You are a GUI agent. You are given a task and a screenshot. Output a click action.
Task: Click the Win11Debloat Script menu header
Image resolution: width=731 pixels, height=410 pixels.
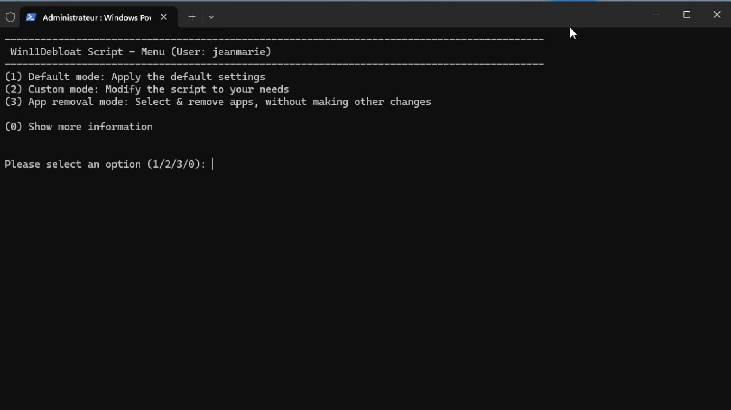click(141, 52)
